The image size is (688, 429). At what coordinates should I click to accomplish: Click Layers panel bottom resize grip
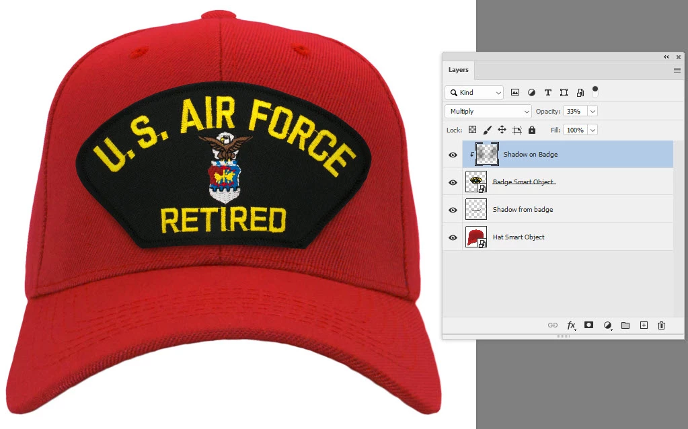pyautogui.click(x=563, y=336)
